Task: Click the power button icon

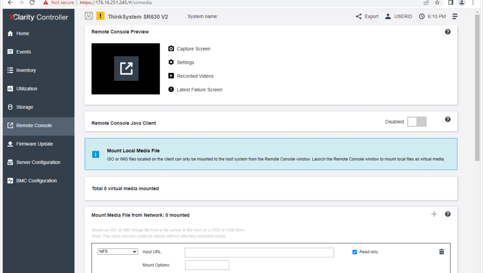Action: [x=89, y=16]
